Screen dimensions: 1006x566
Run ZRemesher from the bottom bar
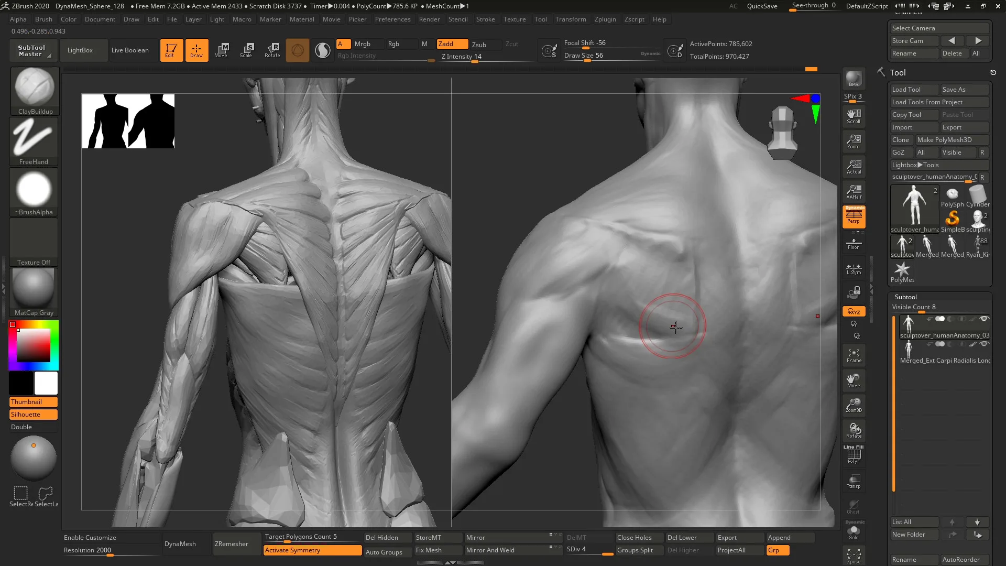point(231,543)
